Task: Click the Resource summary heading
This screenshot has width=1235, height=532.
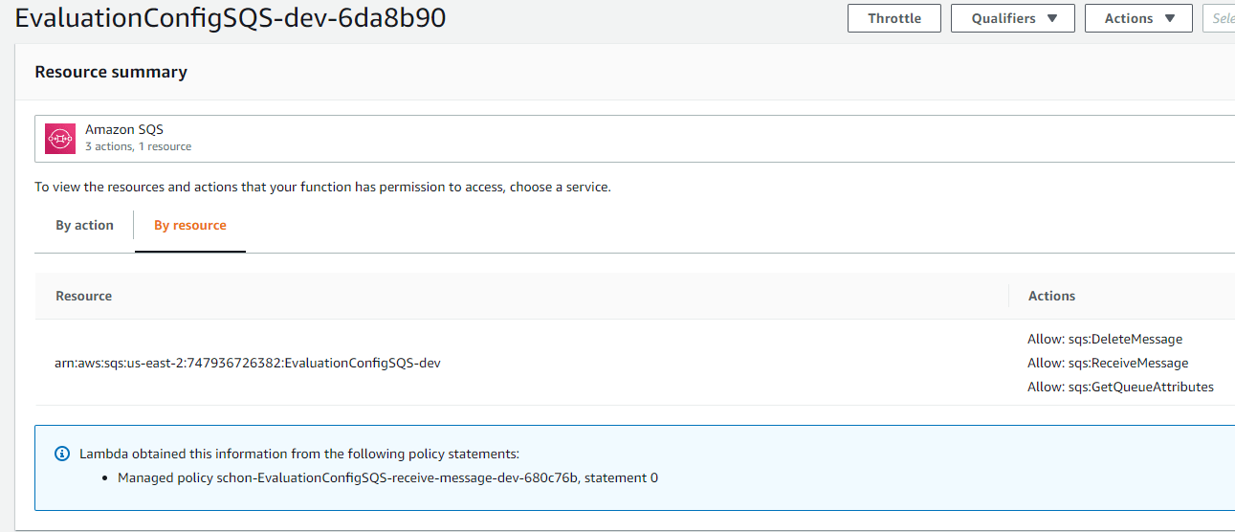Action: point(111,72)
